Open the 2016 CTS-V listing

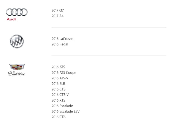60,95
